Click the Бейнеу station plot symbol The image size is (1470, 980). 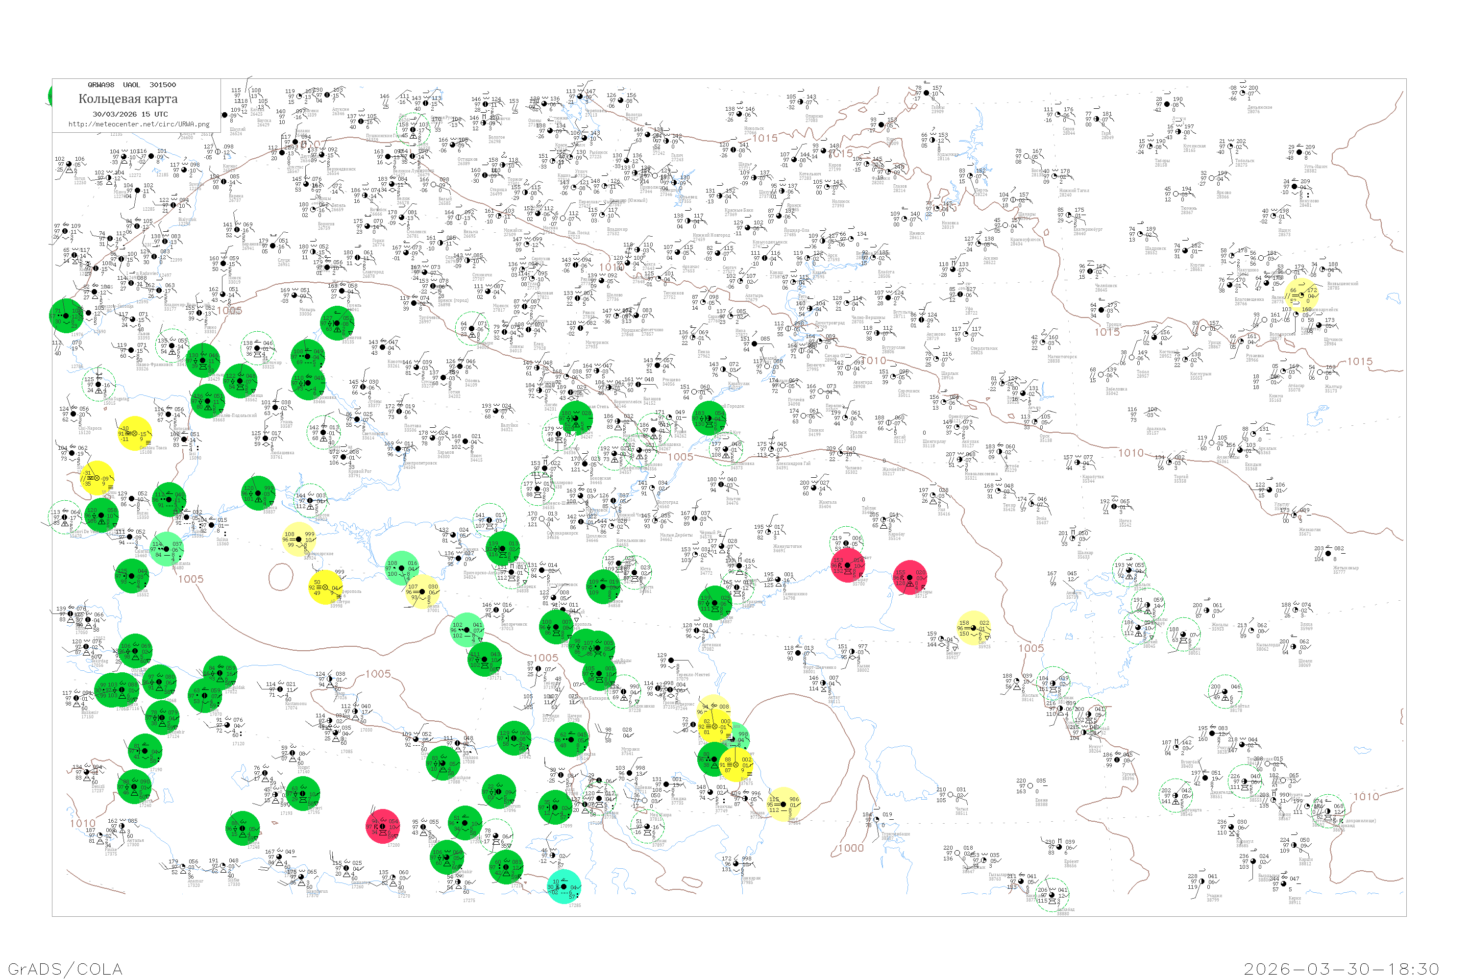tap(941, 639)
